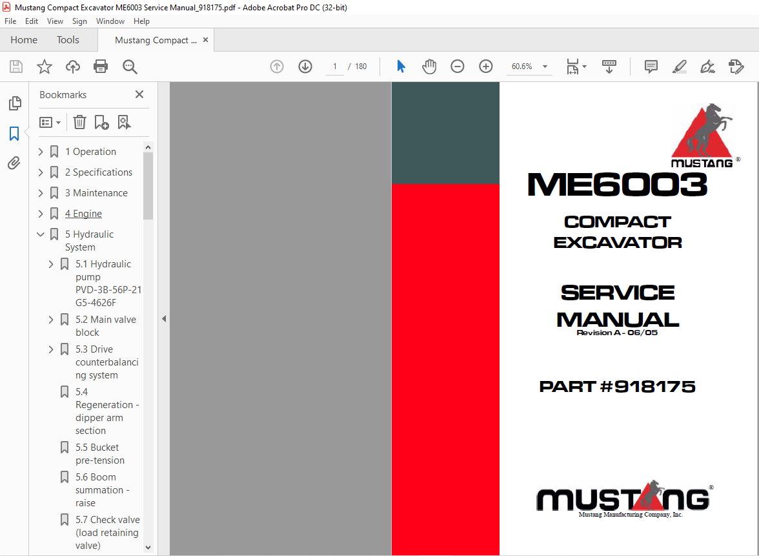Open the Sign document pen tool
Image resolution: width=759 pixels, height=556 pixels.
[x=707, y=67]
